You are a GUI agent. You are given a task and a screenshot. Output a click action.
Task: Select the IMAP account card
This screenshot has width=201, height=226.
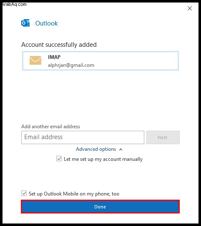coord(100,61)
